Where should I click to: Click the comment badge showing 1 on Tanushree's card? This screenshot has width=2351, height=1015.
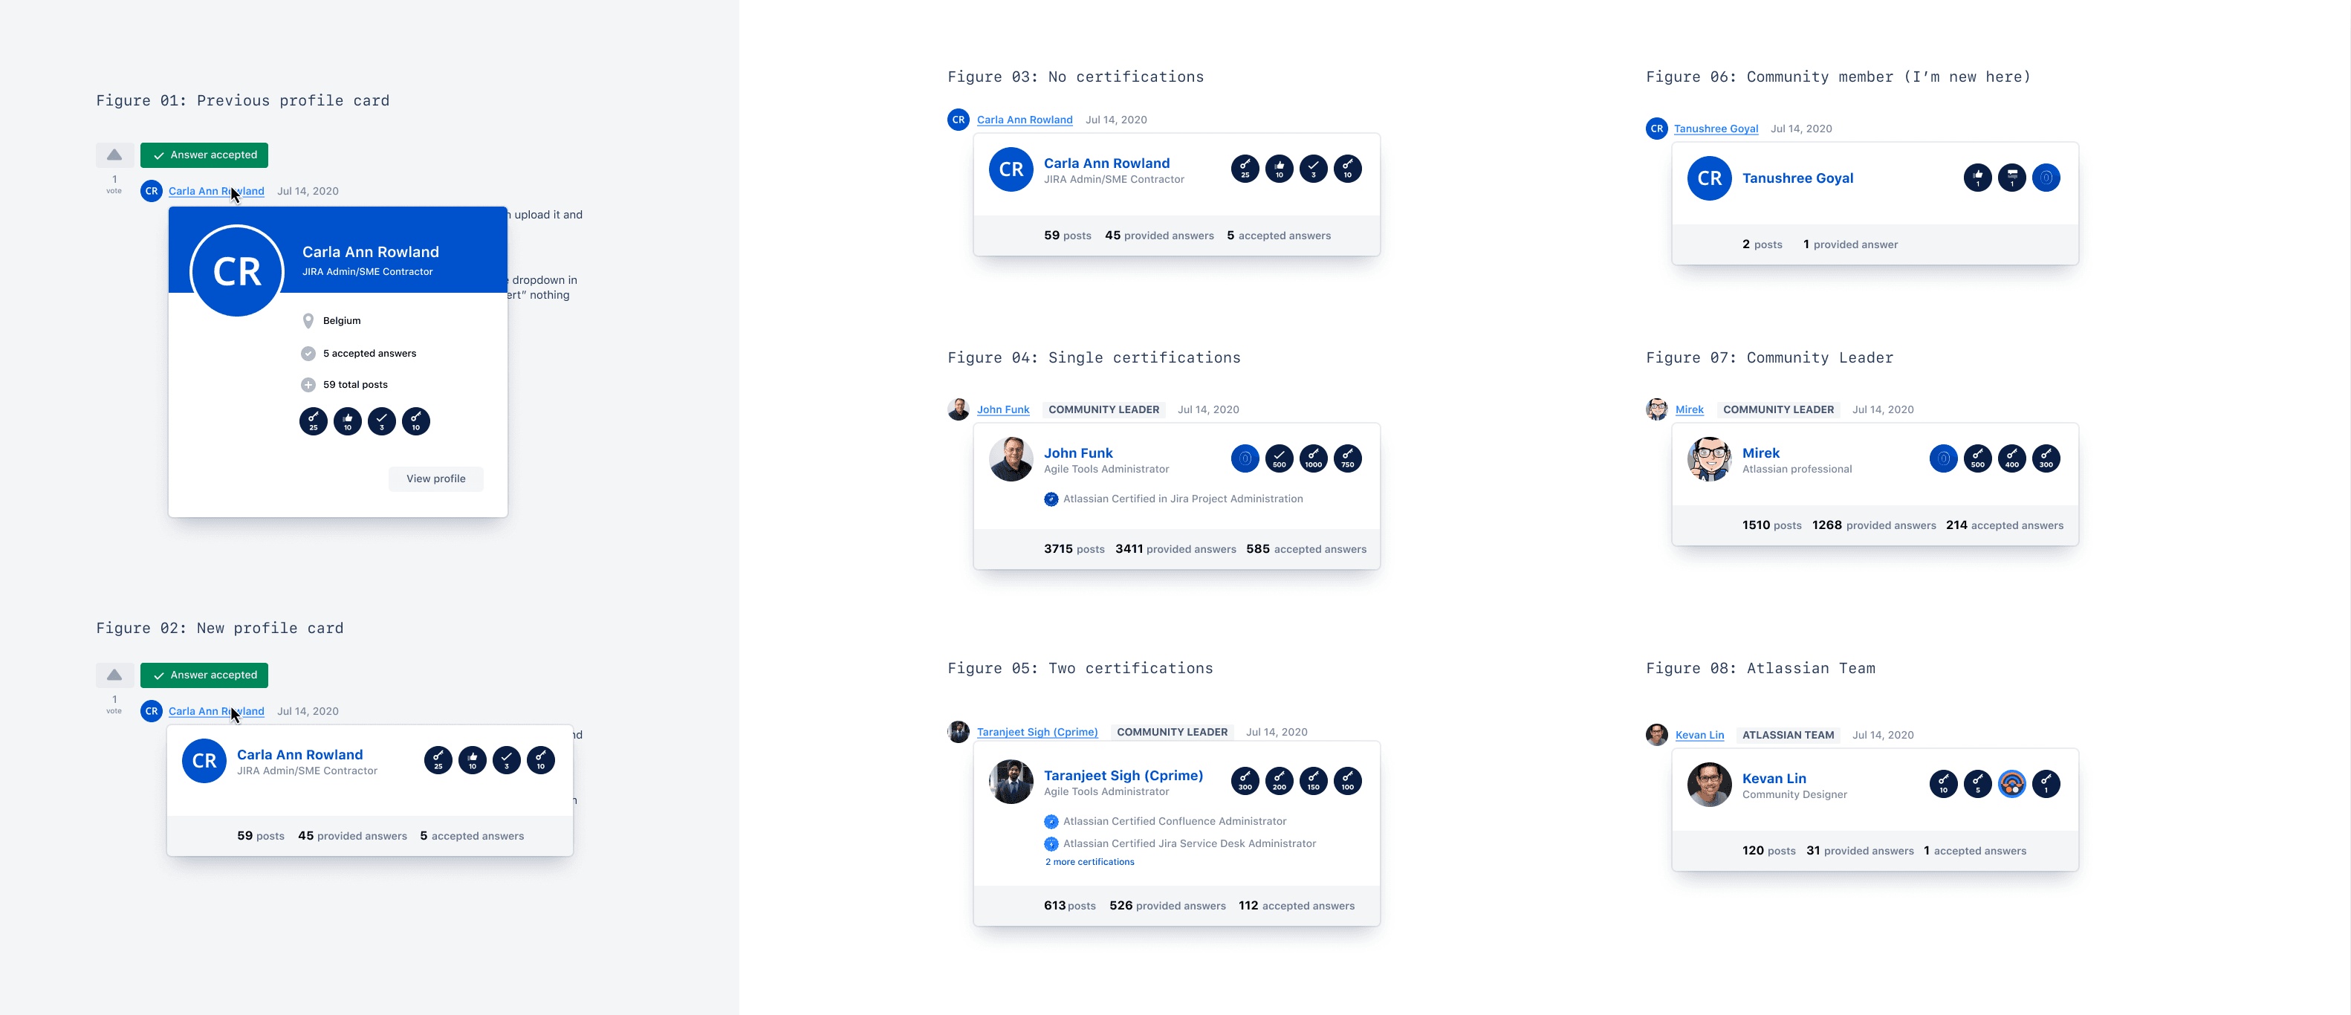pos(2012,178)
